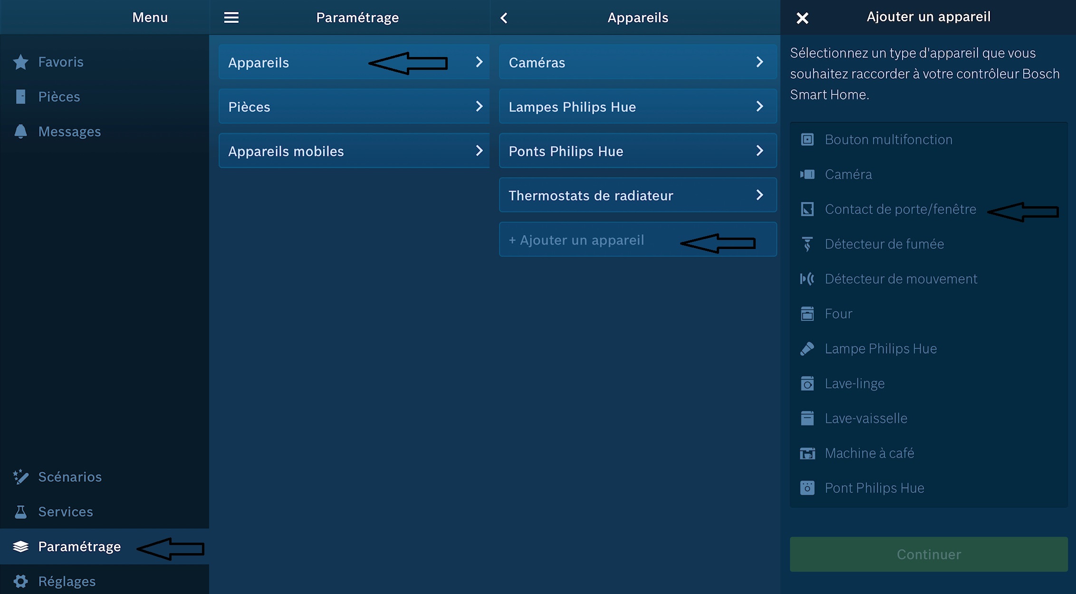Select Détecteur de mouvement device type

pyautogui.click(x=901, y=279)
